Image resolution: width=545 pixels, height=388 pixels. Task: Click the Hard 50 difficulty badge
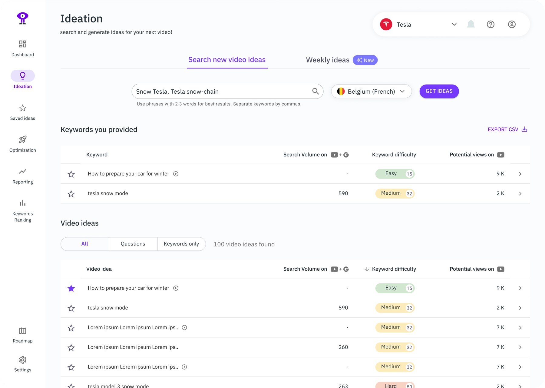[x=395, y=386]
